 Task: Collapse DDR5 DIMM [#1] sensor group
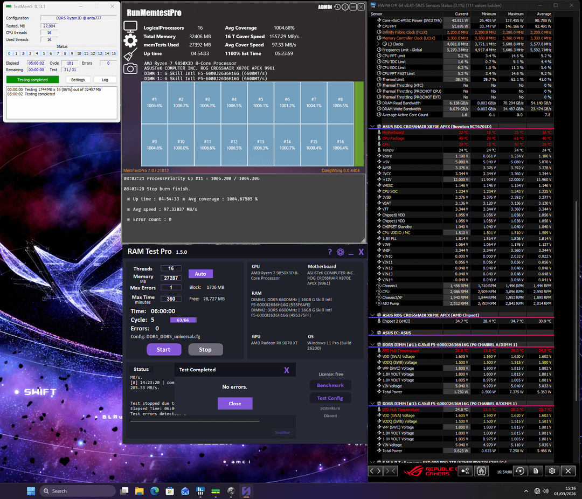click(372, 344)
